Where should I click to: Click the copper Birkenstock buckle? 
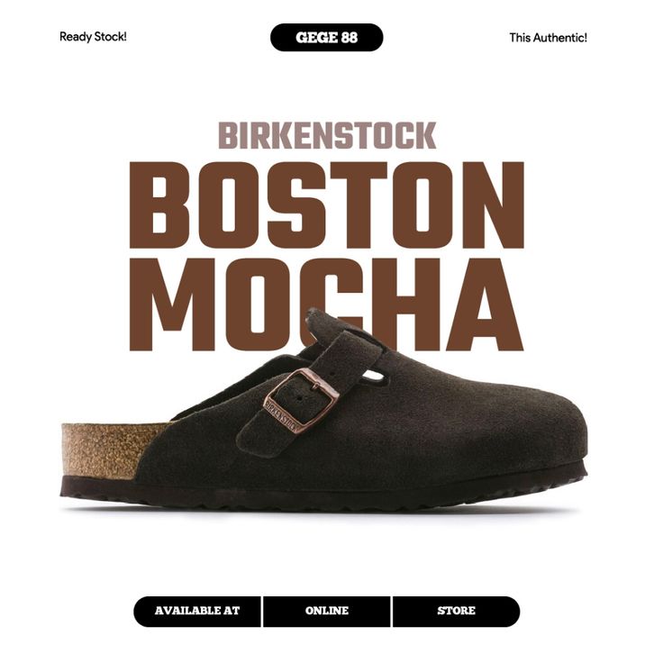point(301,402)
